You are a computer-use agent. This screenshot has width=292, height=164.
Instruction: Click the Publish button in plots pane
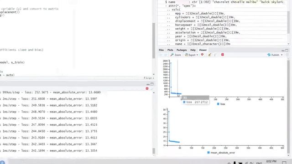(273, 55)
